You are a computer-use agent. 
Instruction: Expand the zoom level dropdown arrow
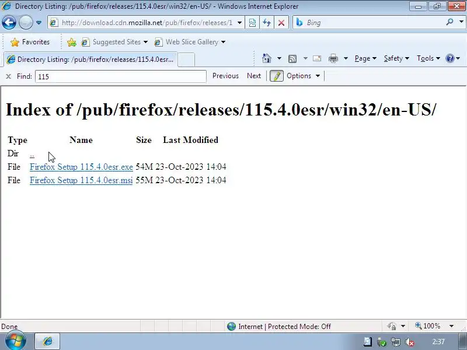pyautogui.click(x=451, y=326)
